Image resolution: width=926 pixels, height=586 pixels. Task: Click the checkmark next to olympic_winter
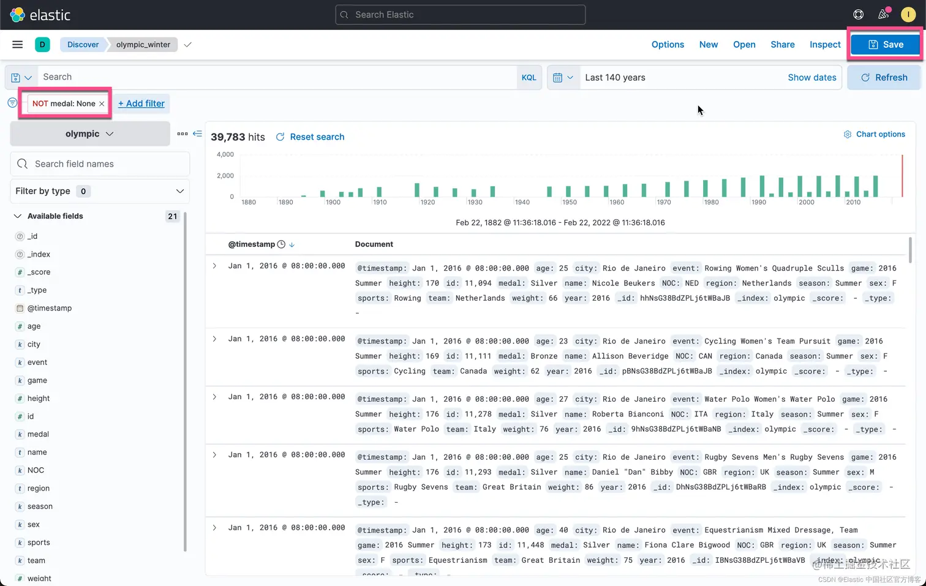pyautogui.click(x=188, y=45)
